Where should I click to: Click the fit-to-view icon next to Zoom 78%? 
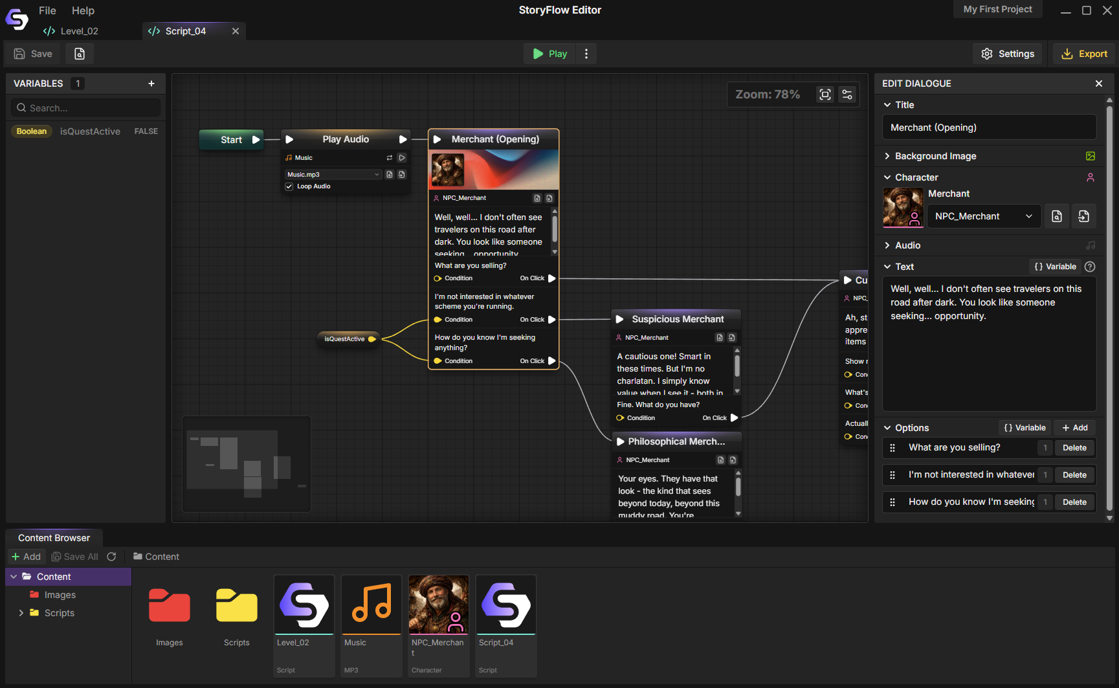pos(825,94)
